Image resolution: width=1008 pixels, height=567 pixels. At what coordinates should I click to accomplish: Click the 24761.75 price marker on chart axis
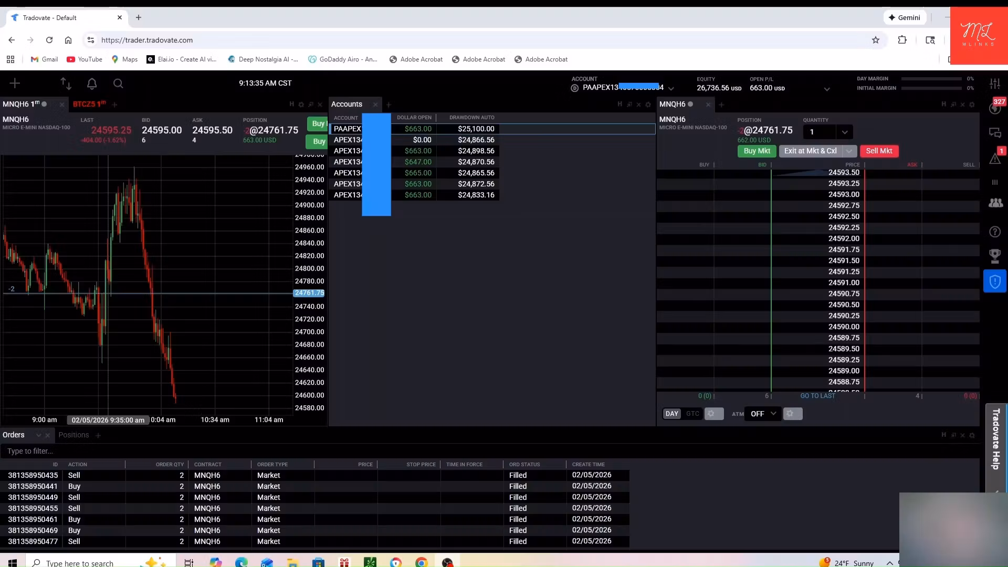point(309,293)
